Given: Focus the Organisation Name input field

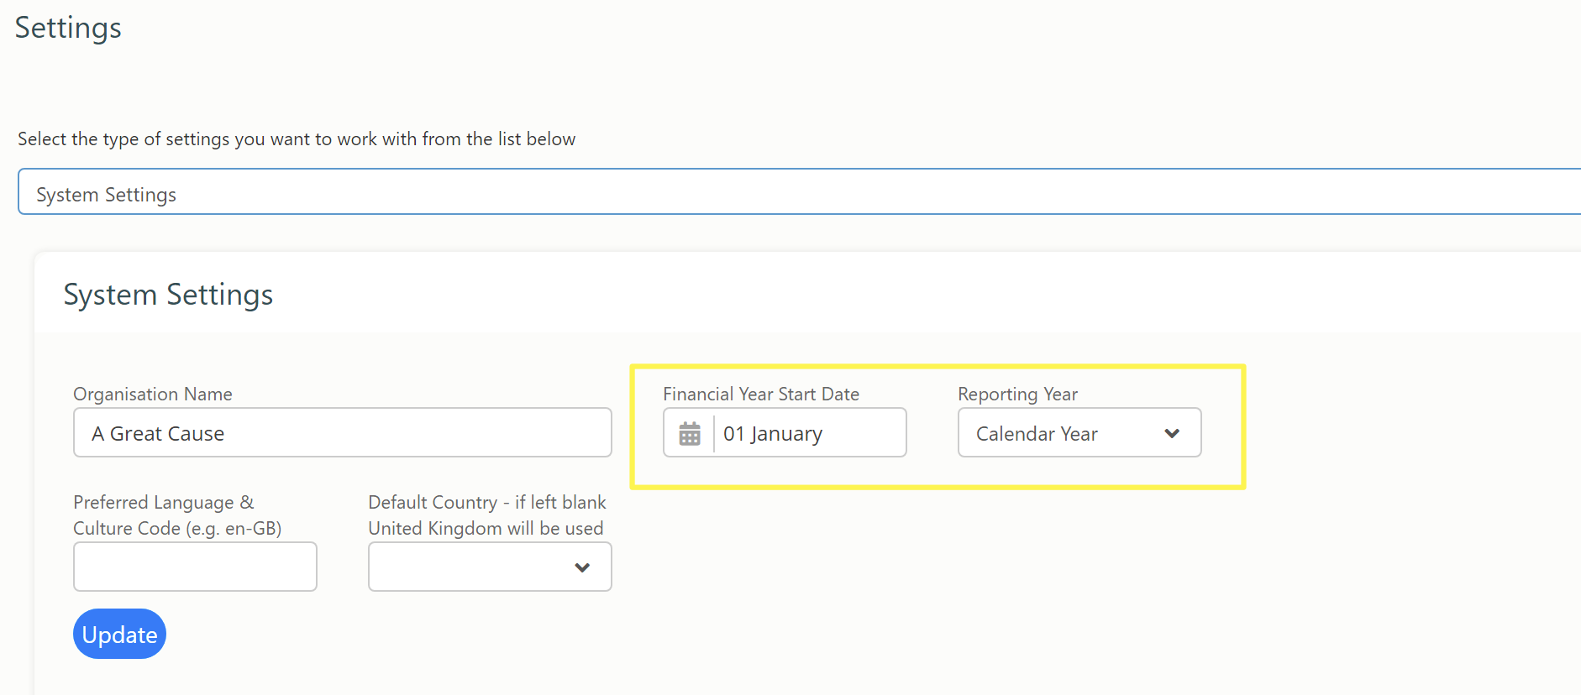Looking at the screenshot, I should (343, 432).
